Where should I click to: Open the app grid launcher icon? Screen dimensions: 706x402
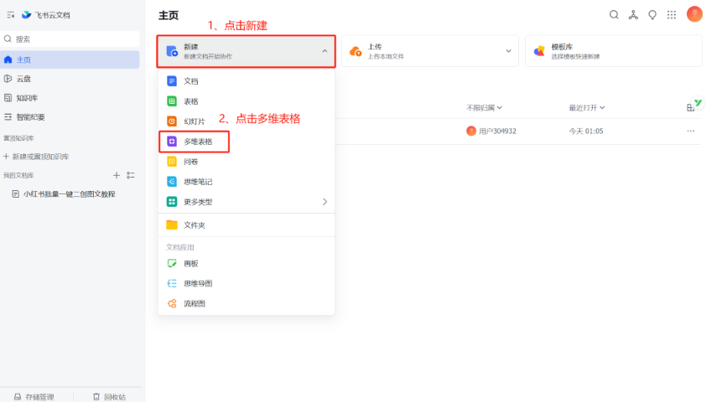tap(672, 15)
